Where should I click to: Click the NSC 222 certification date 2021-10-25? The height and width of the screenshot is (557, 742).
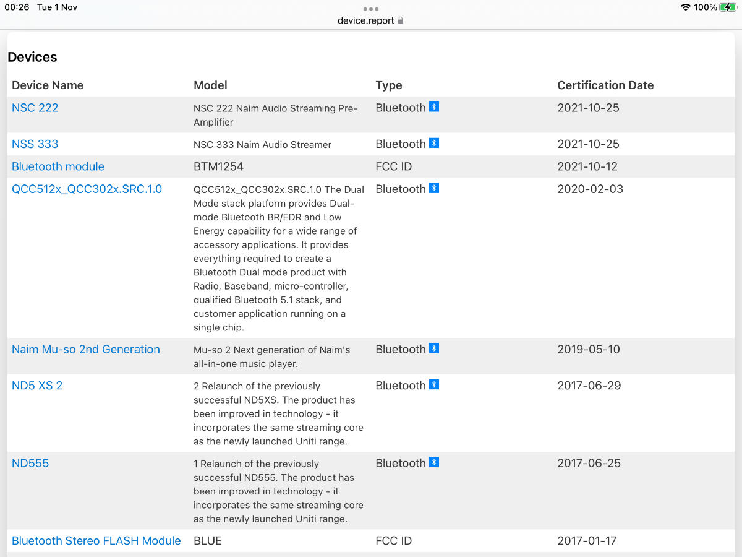589,108
